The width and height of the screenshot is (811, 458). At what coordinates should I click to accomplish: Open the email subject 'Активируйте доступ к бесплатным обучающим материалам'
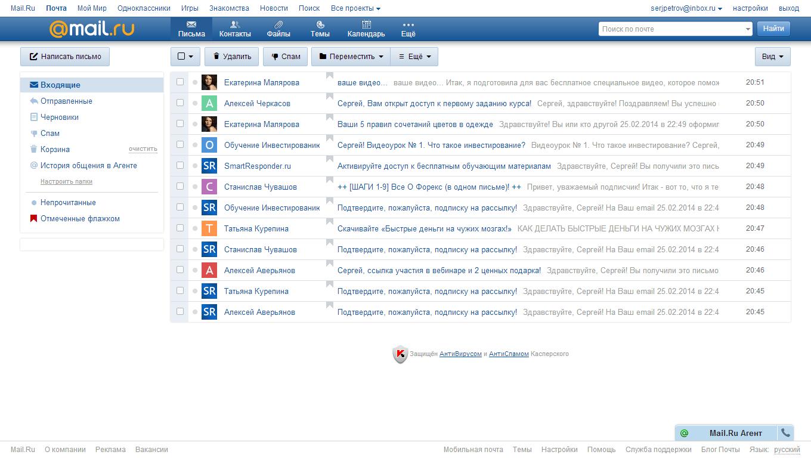tap(444, 166)
